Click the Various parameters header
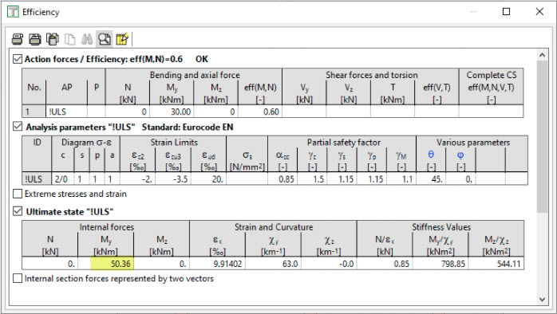The height and width of the screenshot is (314, 557). point(472,143)
